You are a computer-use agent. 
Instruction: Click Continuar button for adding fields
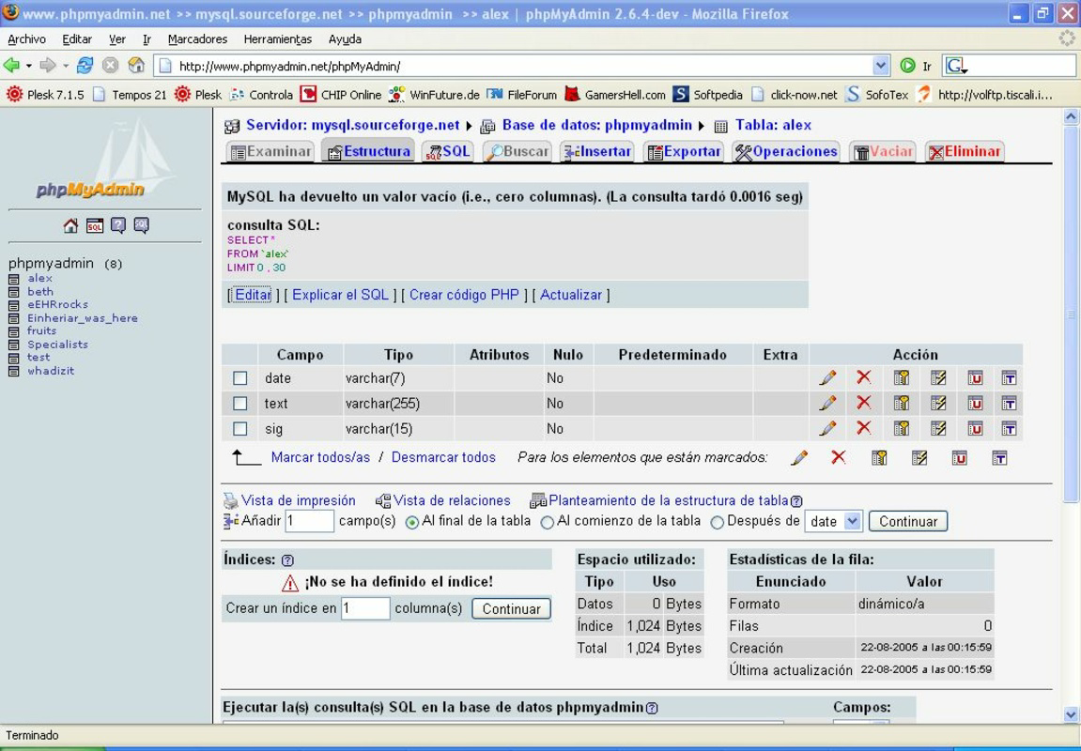pos(908,522)
